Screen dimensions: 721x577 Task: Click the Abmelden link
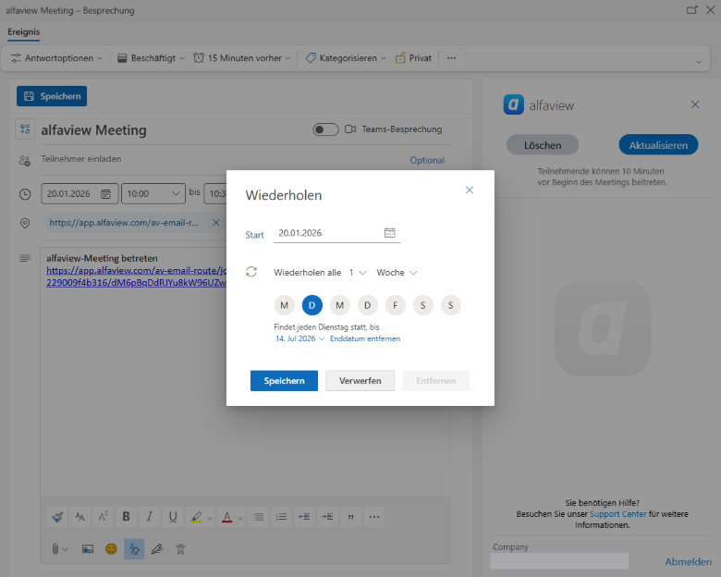point(688,562)
